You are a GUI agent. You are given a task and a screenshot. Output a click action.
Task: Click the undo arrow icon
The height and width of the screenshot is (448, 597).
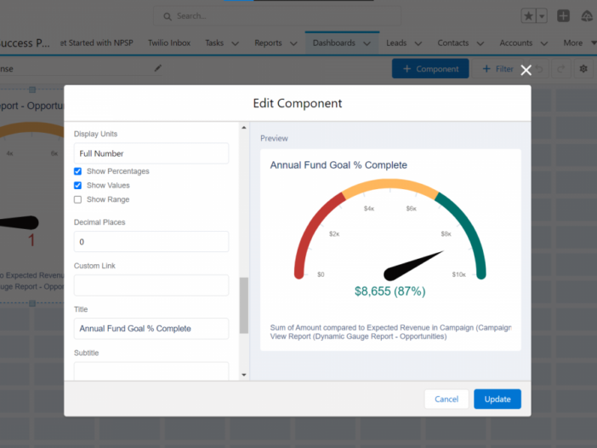pos(539,69)
